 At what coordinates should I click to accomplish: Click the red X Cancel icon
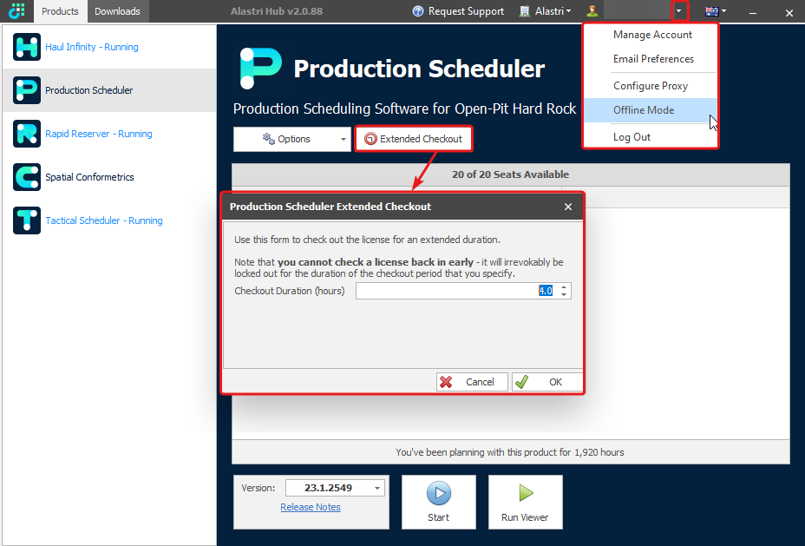(446, 382)
